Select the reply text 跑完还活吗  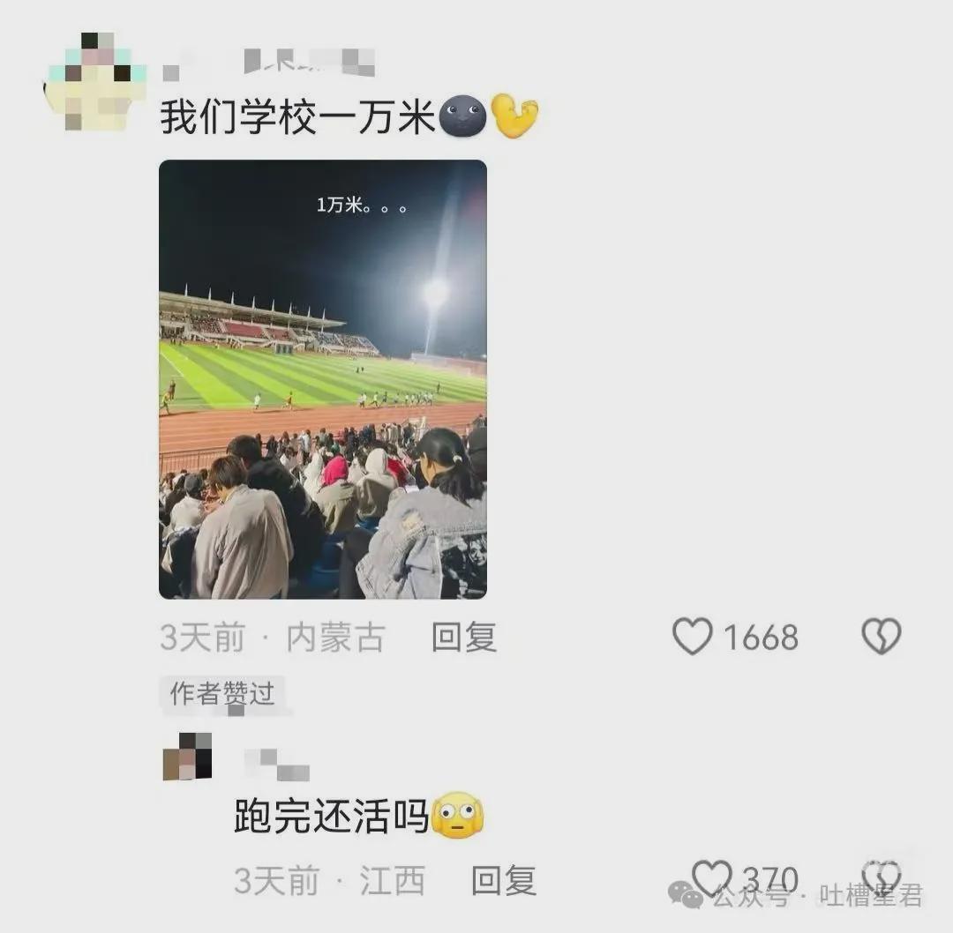[332, 817]
